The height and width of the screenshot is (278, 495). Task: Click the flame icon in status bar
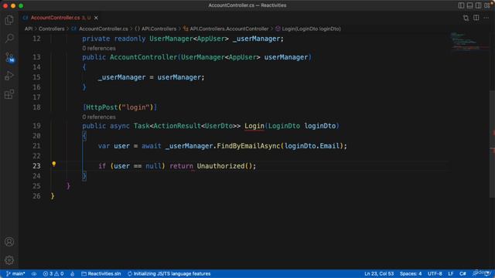pyautogui.click(x=72, y=273)
